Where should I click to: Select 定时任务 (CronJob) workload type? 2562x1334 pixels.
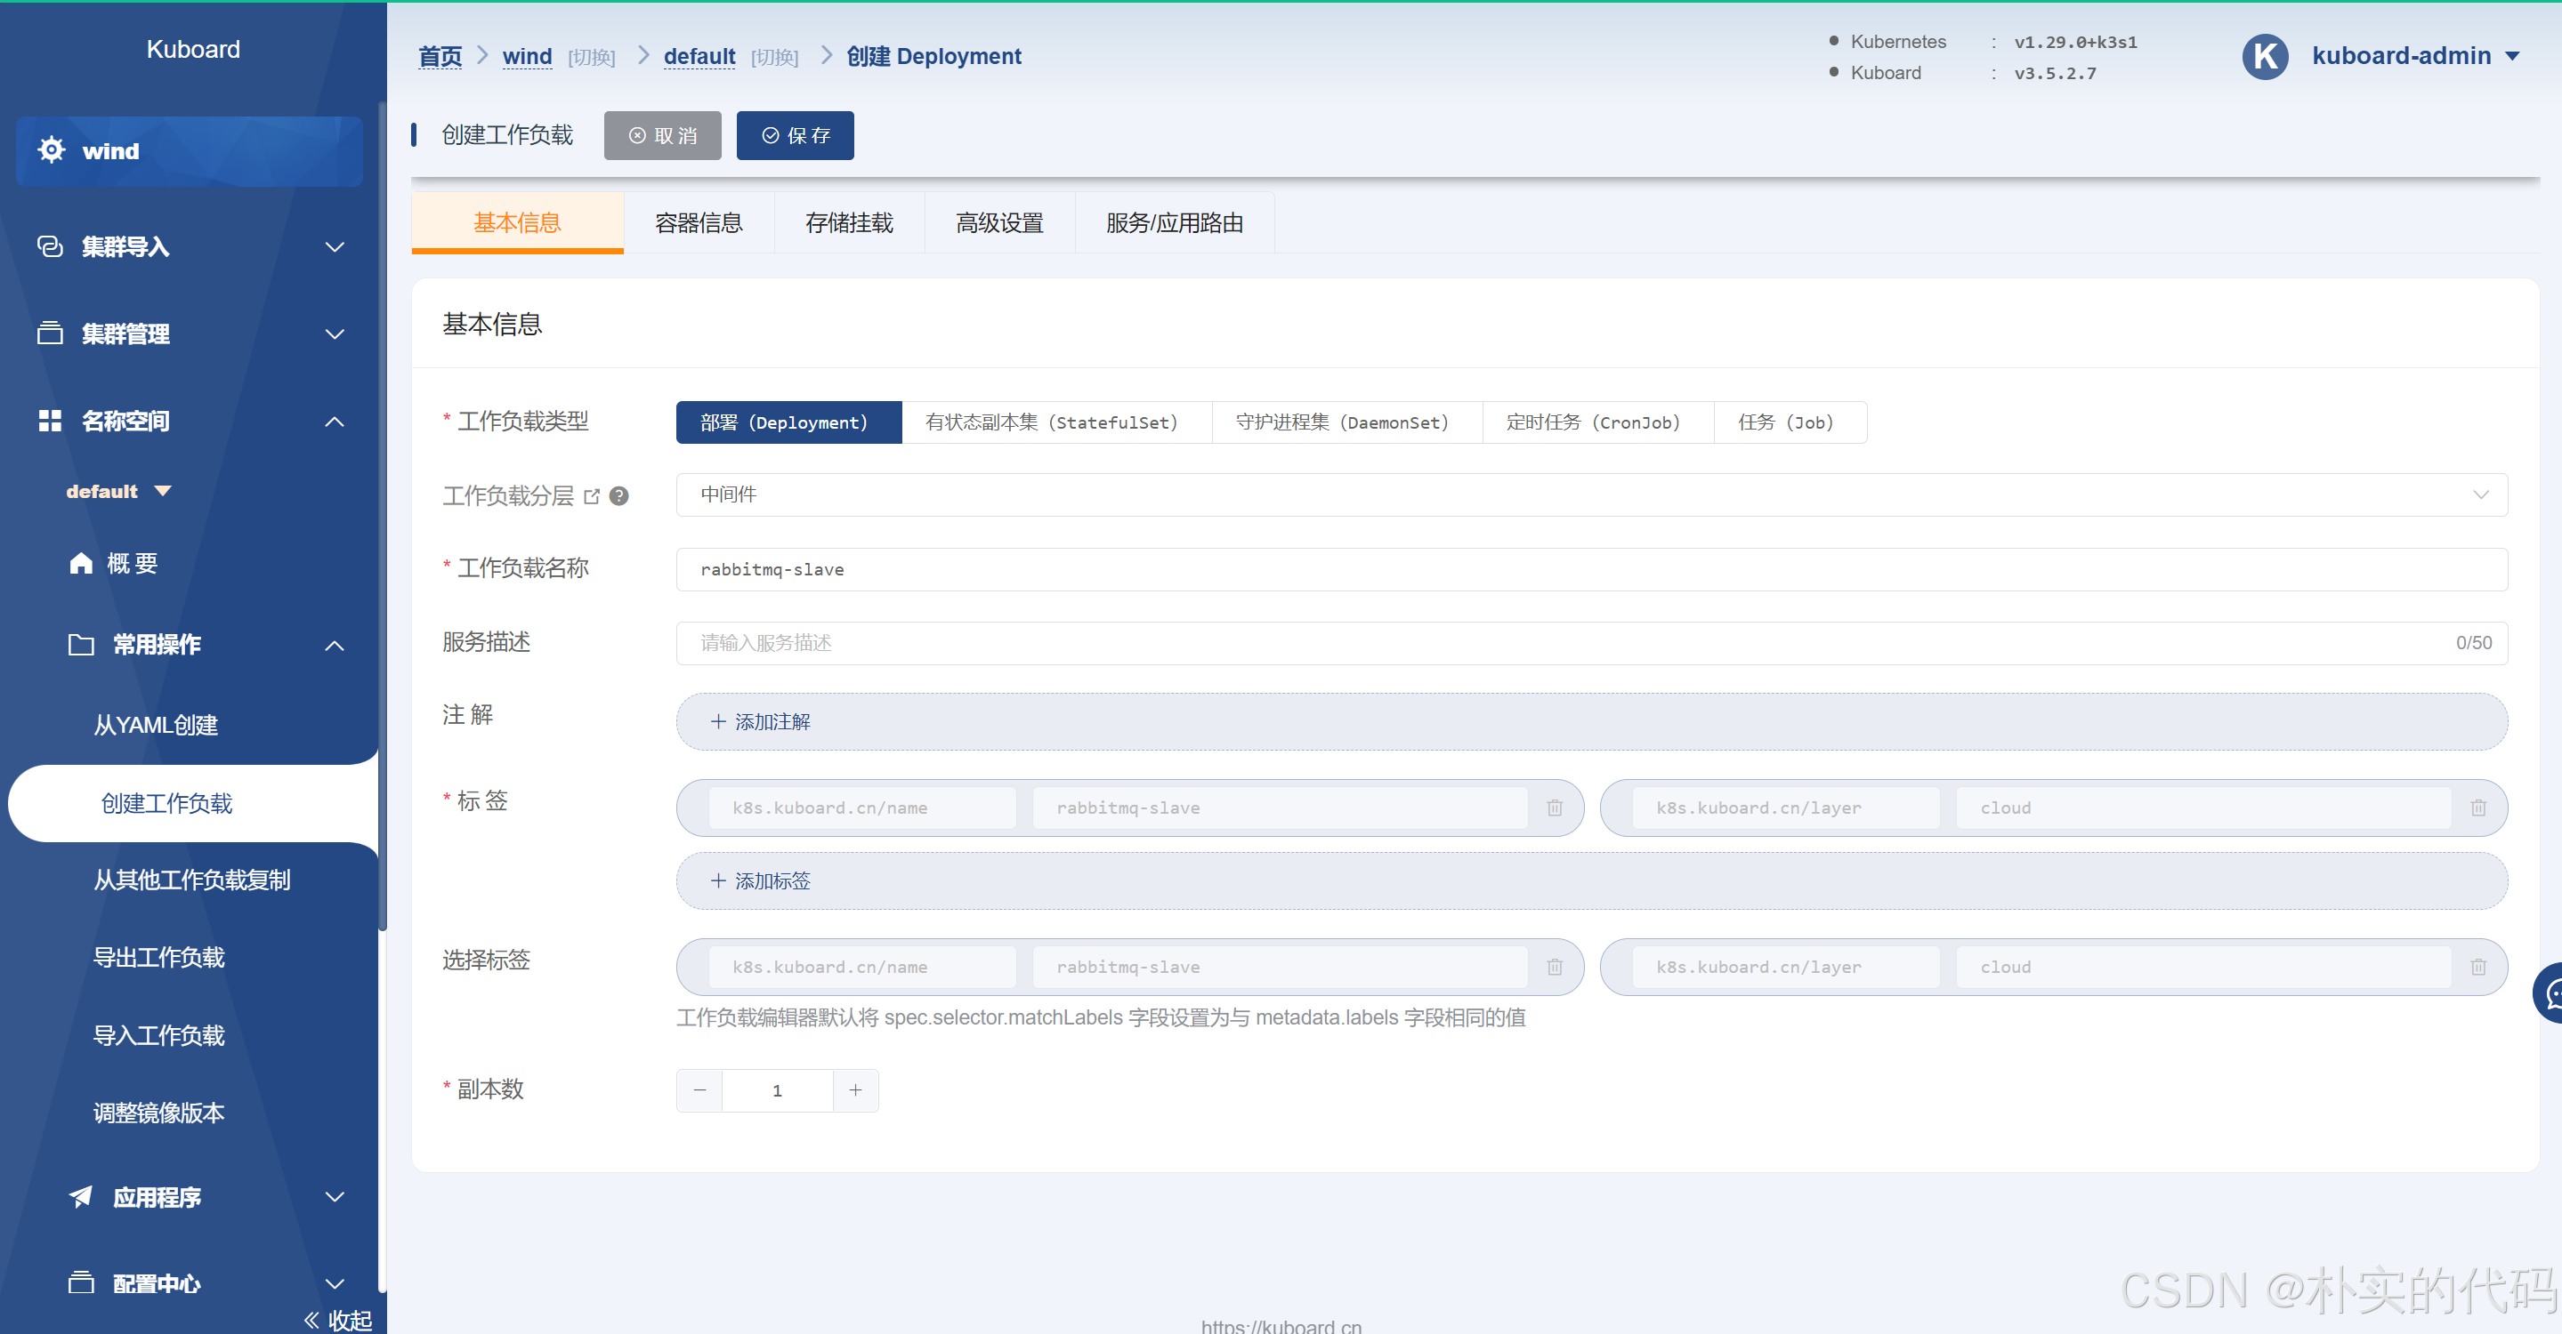(1593, 422)
